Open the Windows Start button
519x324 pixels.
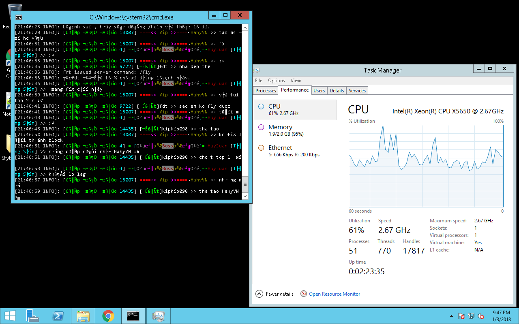[x=10, y=316]
